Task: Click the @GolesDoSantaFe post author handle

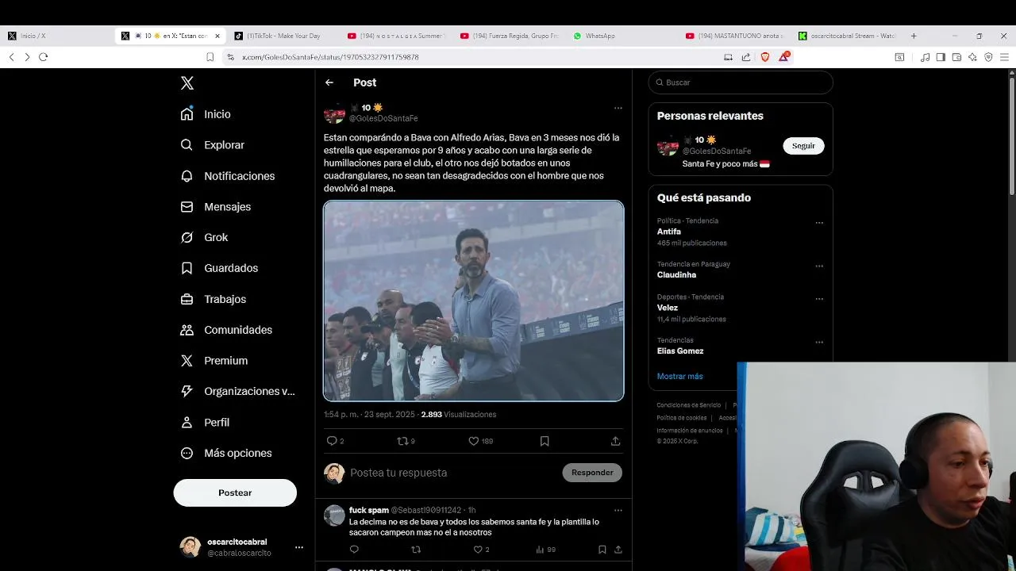Action: coord(383,118)
